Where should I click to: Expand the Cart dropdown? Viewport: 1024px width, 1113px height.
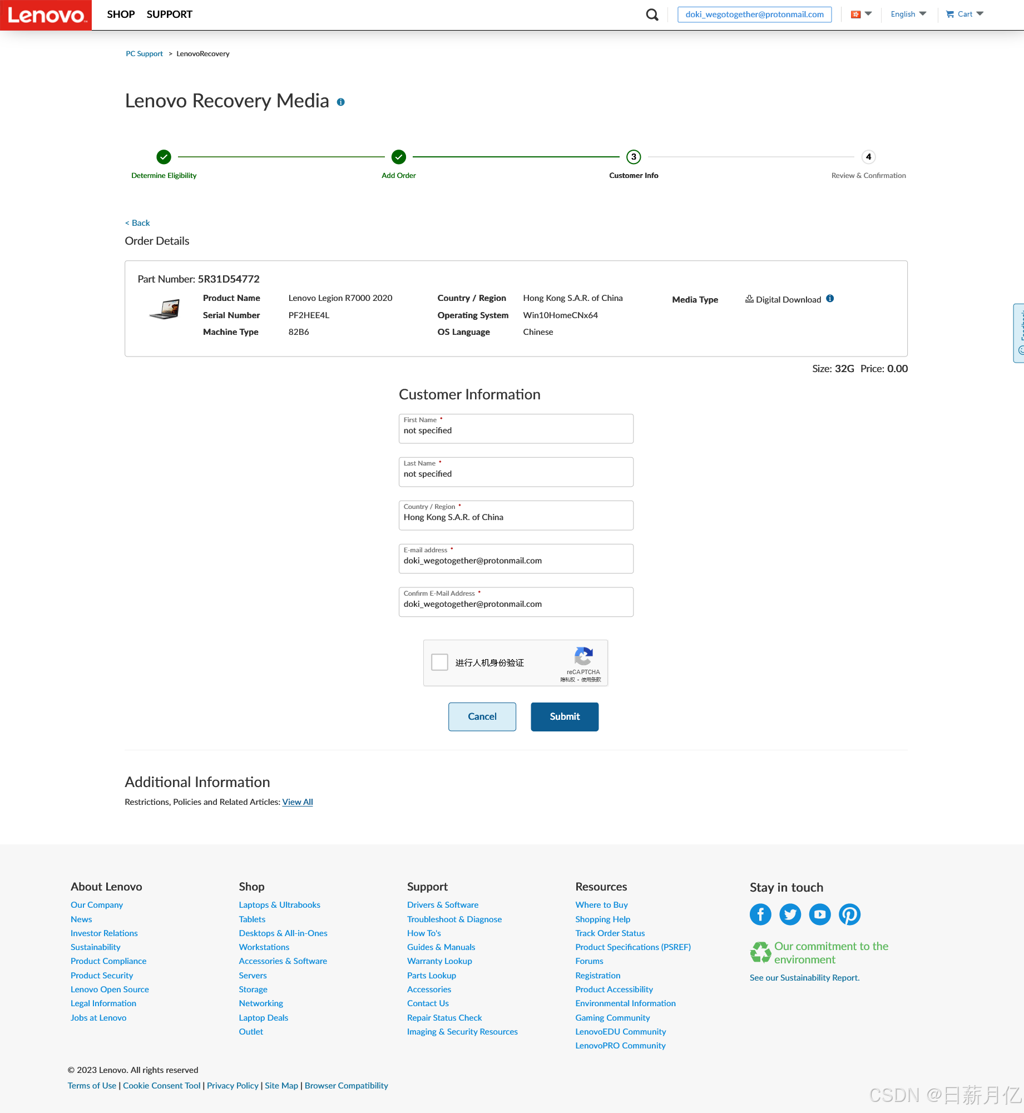(x=965, y=14)
